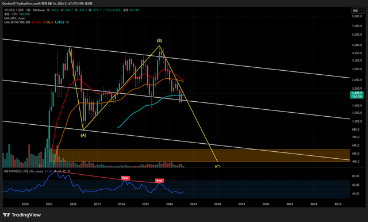Open the USD currency selector
Screen dimensions: 368x222
(358, 10)
